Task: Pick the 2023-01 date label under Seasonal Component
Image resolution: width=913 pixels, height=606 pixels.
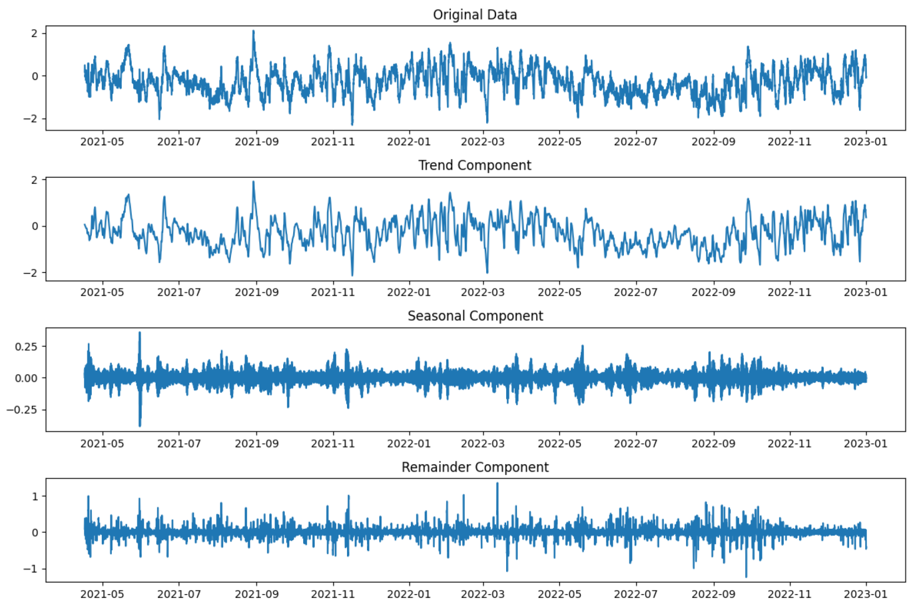Action: point(866,443)
